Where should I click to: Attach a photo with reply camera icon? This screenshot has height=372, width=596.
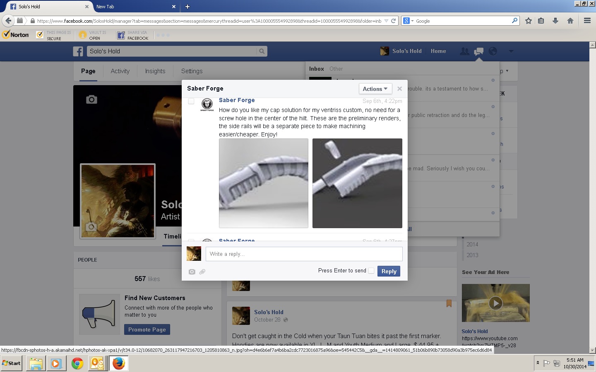(192, 272)
